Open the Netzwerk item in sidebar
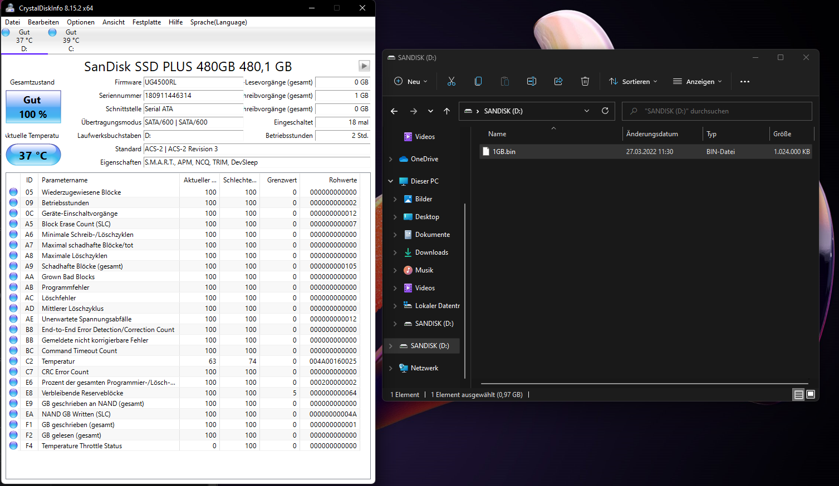This screenshot has width=839, height=486. (419, 368)
